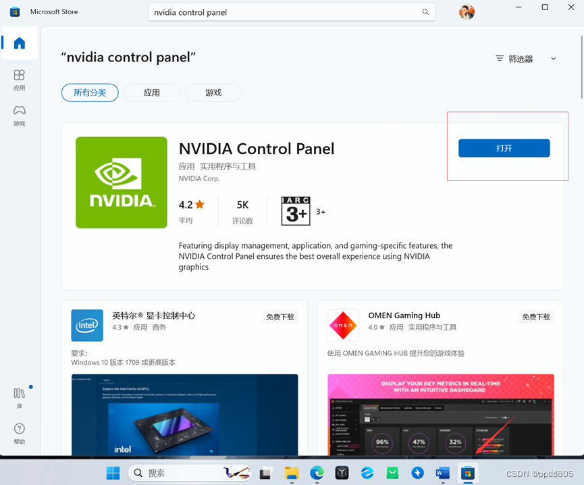
Task: Click the NVIDIA Corp. publisher name
Action: click(199, 178)
